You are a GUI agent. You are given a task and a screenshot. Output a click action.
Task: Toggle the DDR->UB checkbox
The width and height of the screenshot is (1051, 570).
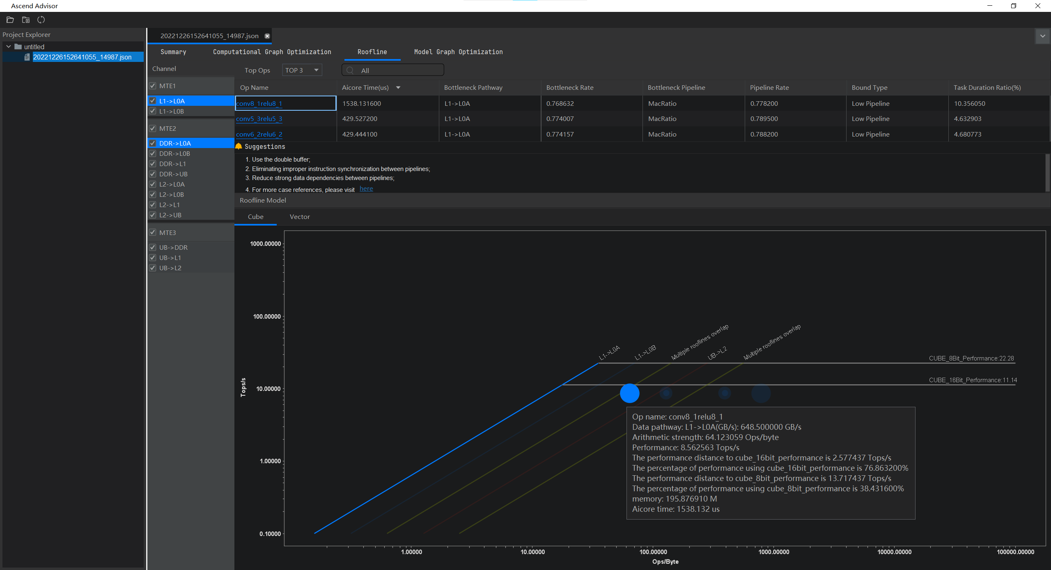click(153, 174)
